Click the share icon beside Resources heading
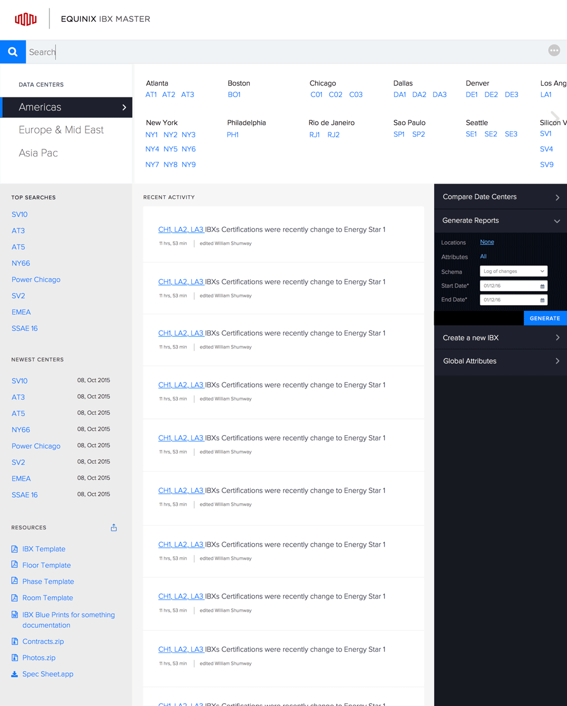The height and width of the screenshot is (706, 567). [x=113, y=528]
